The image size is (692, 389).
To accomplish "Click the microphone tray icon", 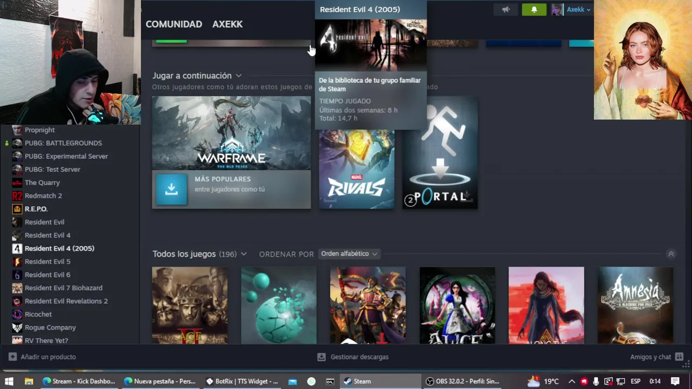I will (596, 381).
